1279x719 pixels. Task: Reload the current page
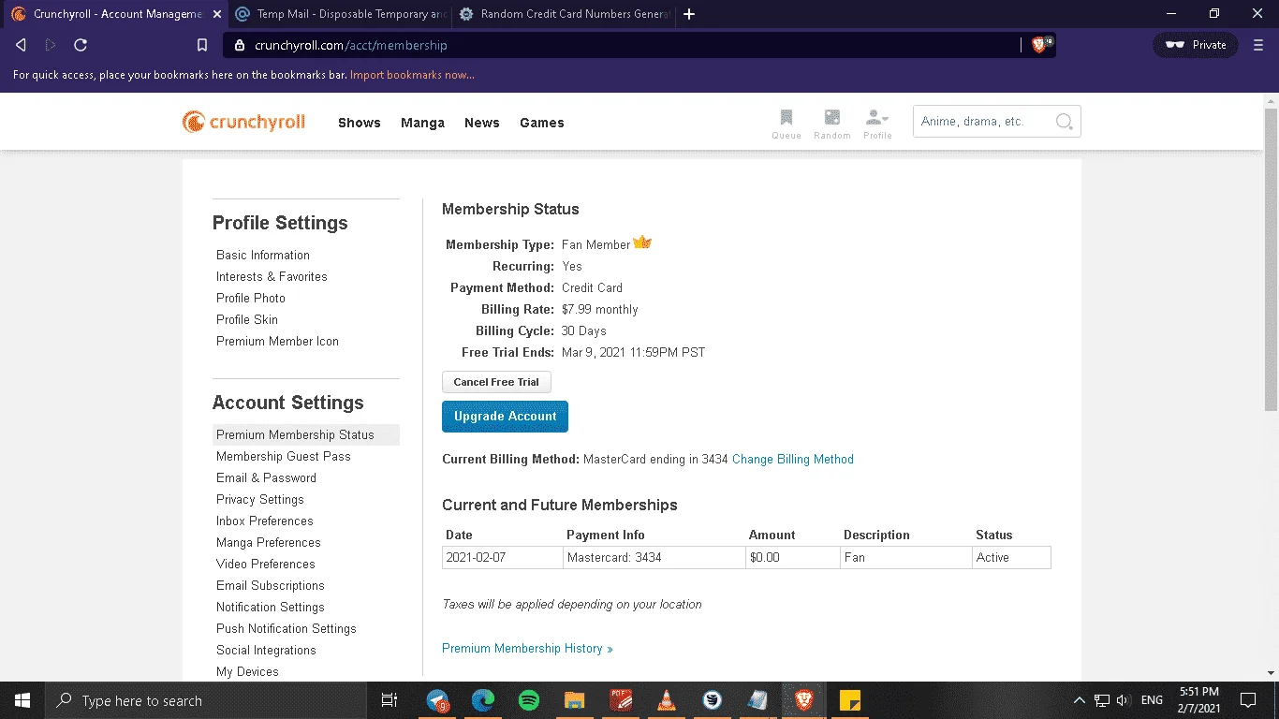tap(81, 45)
